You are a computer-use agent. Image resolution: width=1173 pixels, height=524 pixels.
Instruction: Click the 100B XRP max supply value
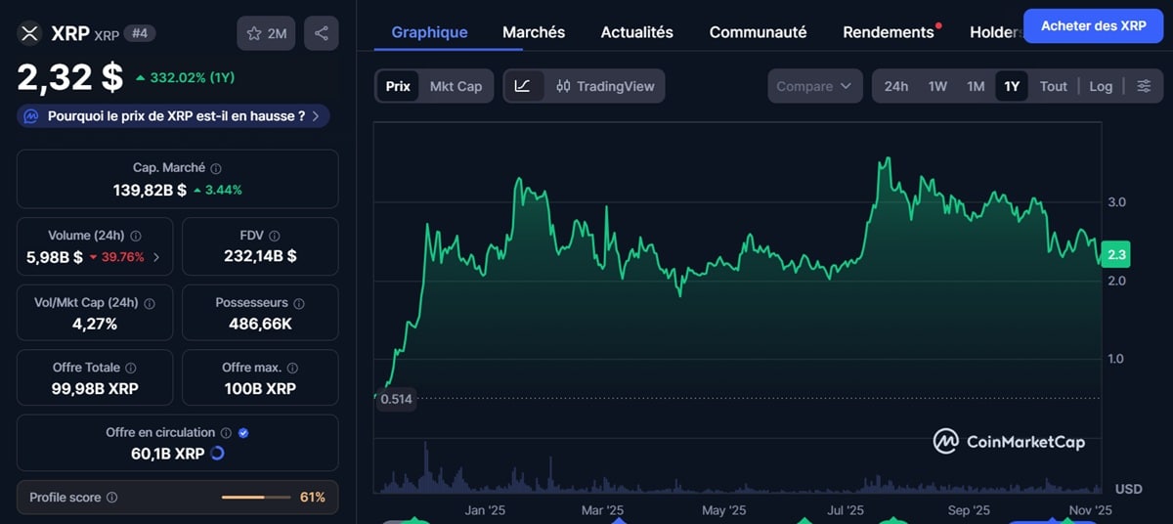(260, 389)
